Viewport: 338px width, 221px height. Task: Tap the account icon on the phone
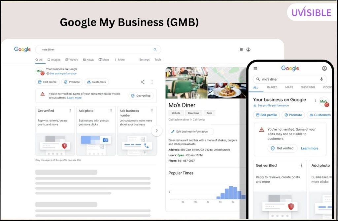(324, 68)
